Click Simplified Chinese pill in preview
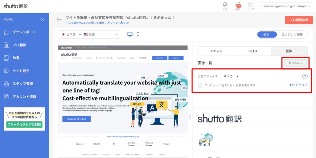 (x=131, y=144)
